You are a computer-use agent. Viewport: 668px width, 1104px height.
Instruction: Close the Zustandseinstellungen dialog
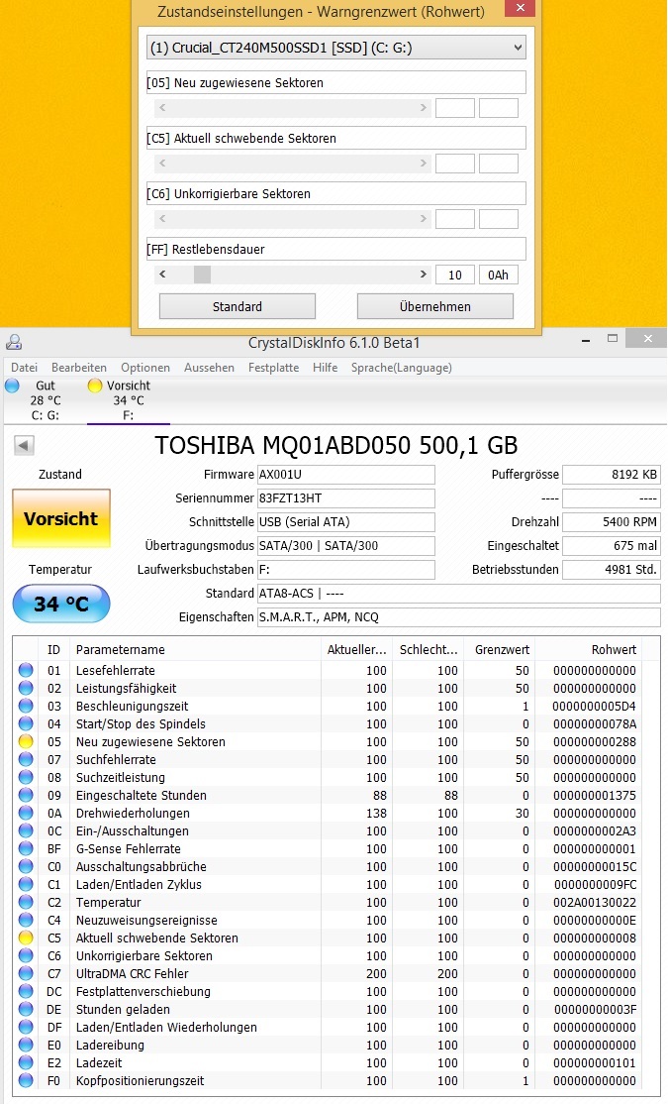[520, 9]
